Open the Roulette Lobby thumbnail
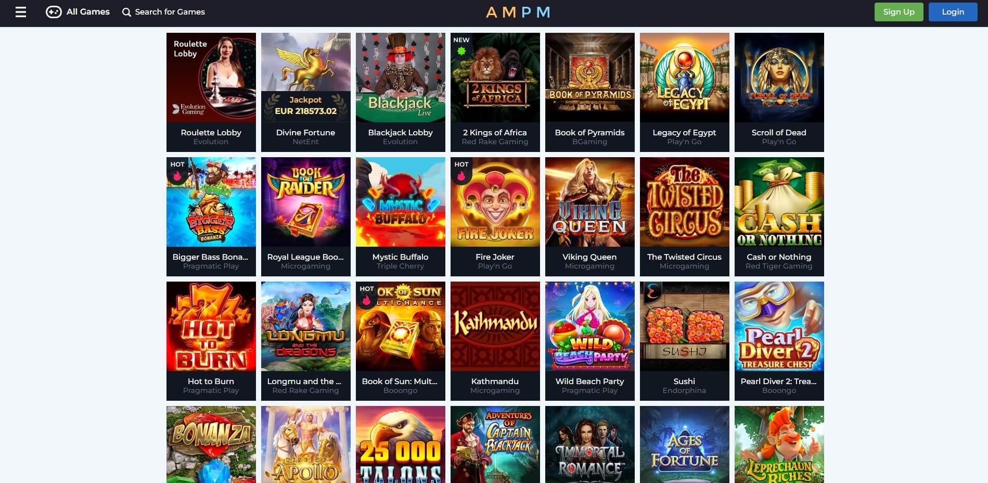Viewport: 988px width, 483px height. [x=211, y=78]
